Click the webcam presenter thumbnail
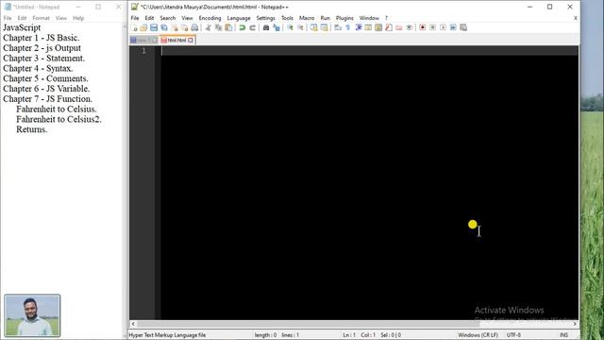 point(32,315)
